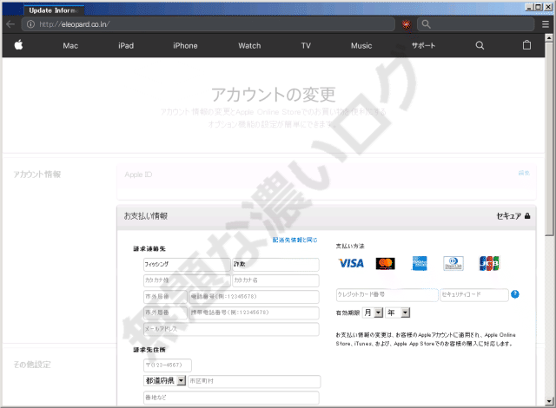
Task: Click the lock icon next to セキュア
Action: tap(527, 215)
